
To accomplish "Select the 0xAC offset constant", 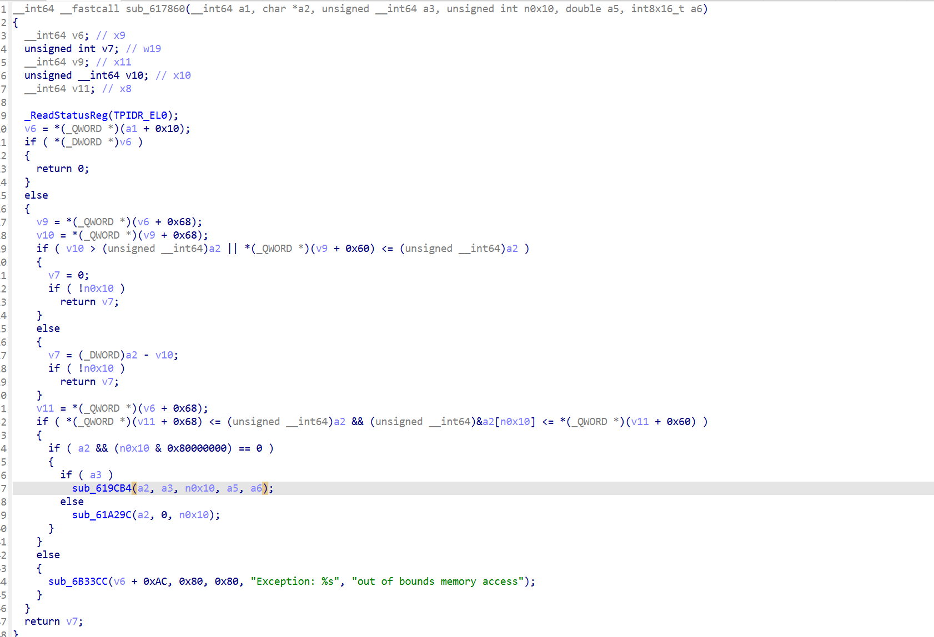I will click(x=155, y=582).
